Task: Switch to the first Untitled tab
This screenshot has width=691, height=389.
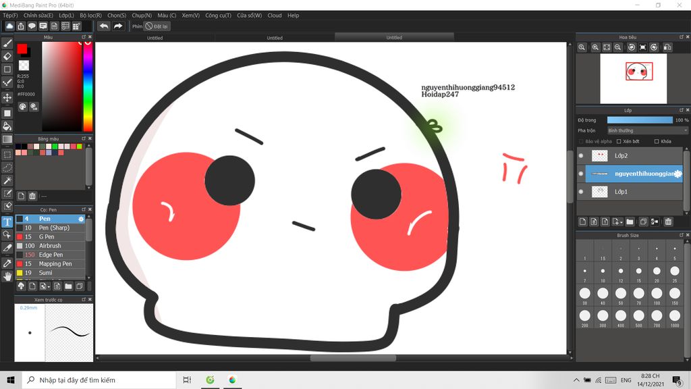Action: (155, 38)
